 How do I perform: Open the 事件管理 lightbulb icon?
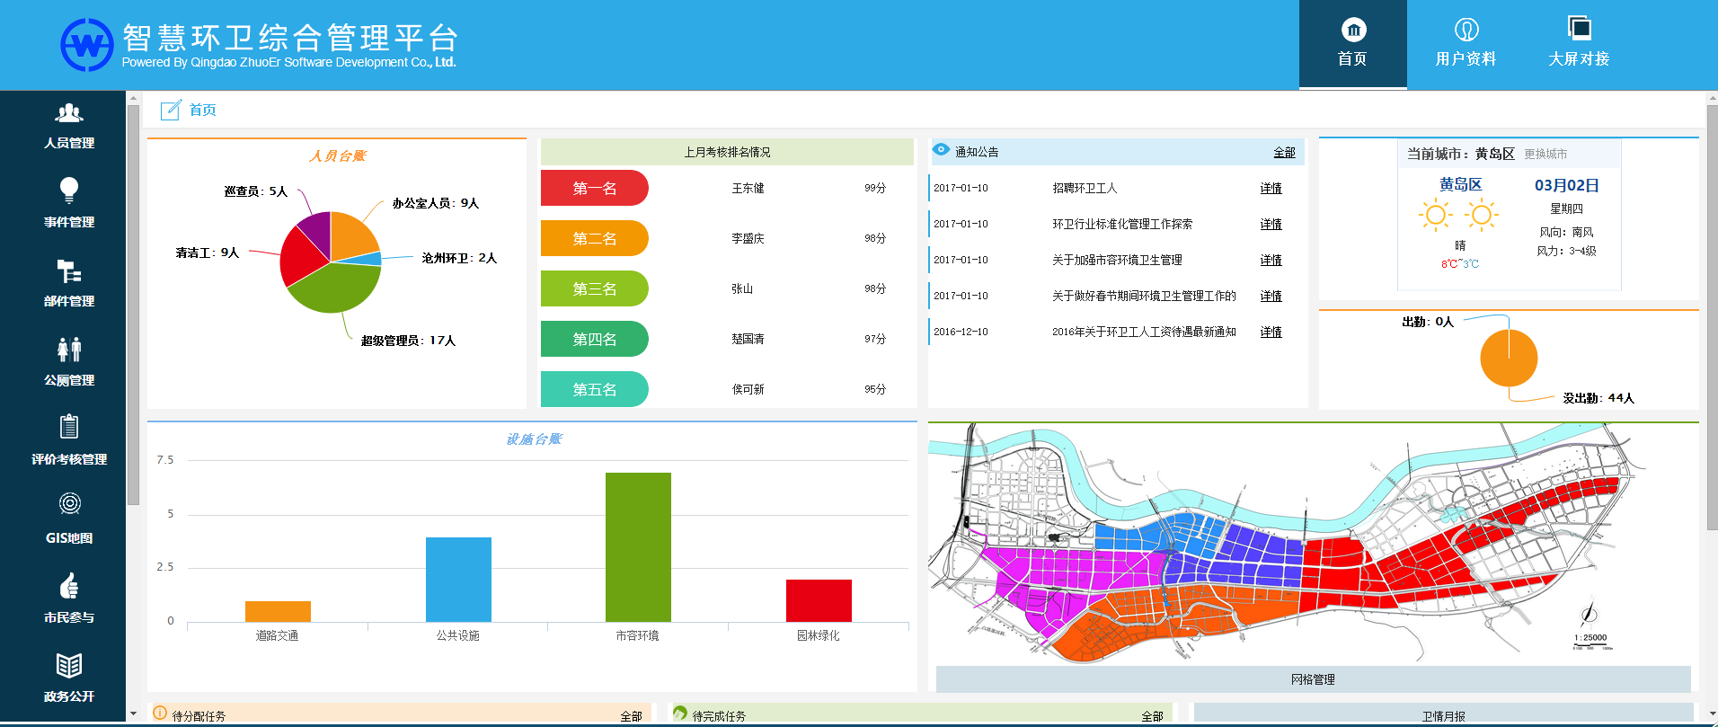(x=69, y=191)
